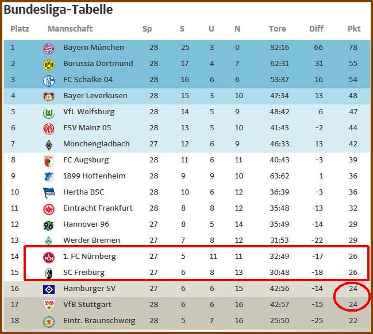373x334 pixels.
Task: Click the FSV Mainz 05 logo
Action: click(x=49, y=129)
